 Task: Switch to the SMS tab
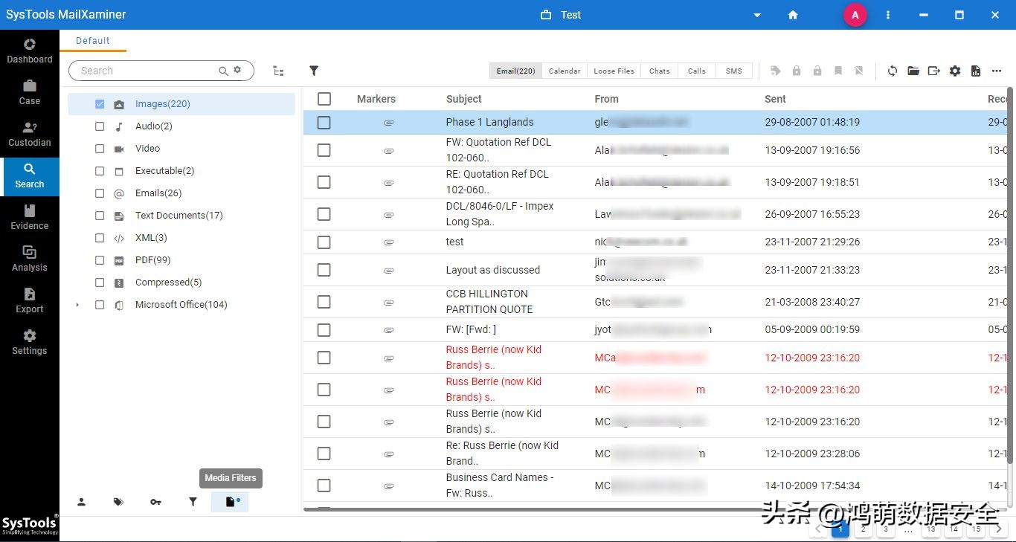pyautogui.click(x=734, y=71)
